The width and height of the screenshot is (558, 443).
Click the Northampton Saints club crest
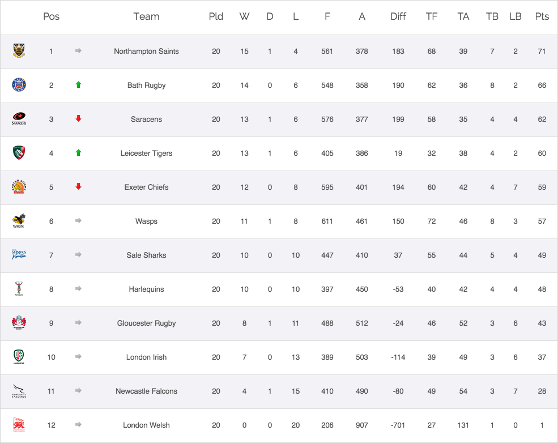coord(19,51)
